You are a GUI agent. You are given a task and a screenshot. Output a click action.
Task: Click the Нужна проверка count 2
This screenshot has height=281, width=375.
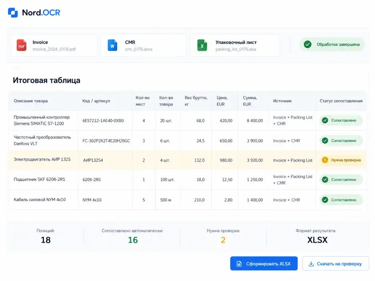pos(223,240)
